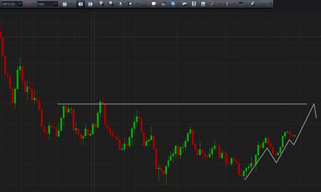Viewport: 321px width, 192px height.
Task: Select the cursor pointer tool
Action: (x=120, y=4)
